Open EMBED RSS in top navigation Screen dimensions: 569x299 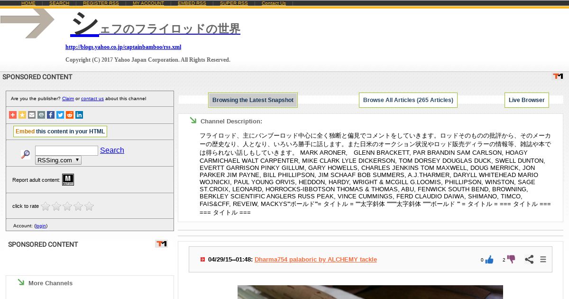click(192, 3)
